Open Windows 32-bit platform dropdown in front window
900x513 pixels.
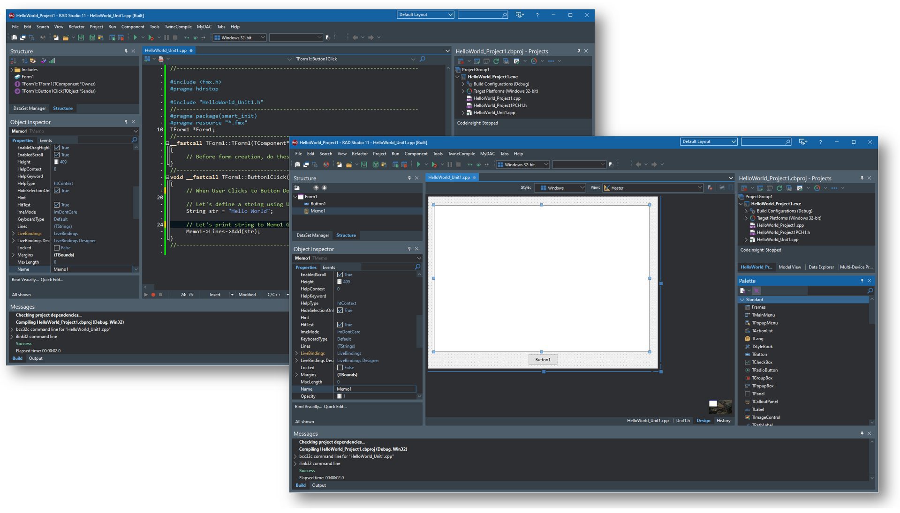[523, 164]
